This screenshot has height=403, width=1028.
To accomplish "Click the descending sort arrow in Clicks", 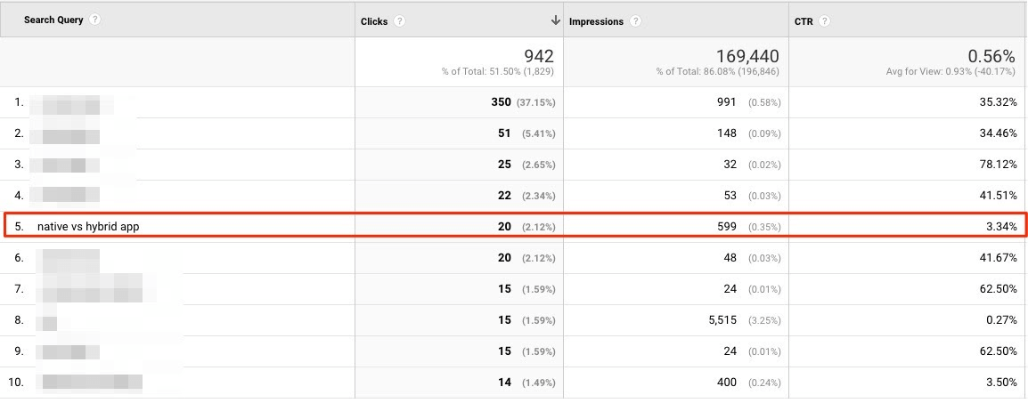I will (x=555, y=20).
